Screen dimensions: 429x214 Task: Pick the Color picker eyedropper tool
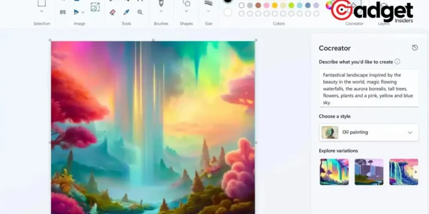click(x=126, y=13)
